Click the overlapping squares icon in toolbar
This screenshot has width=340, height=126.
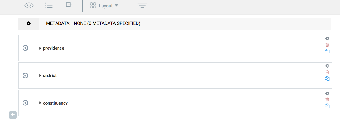69,6
